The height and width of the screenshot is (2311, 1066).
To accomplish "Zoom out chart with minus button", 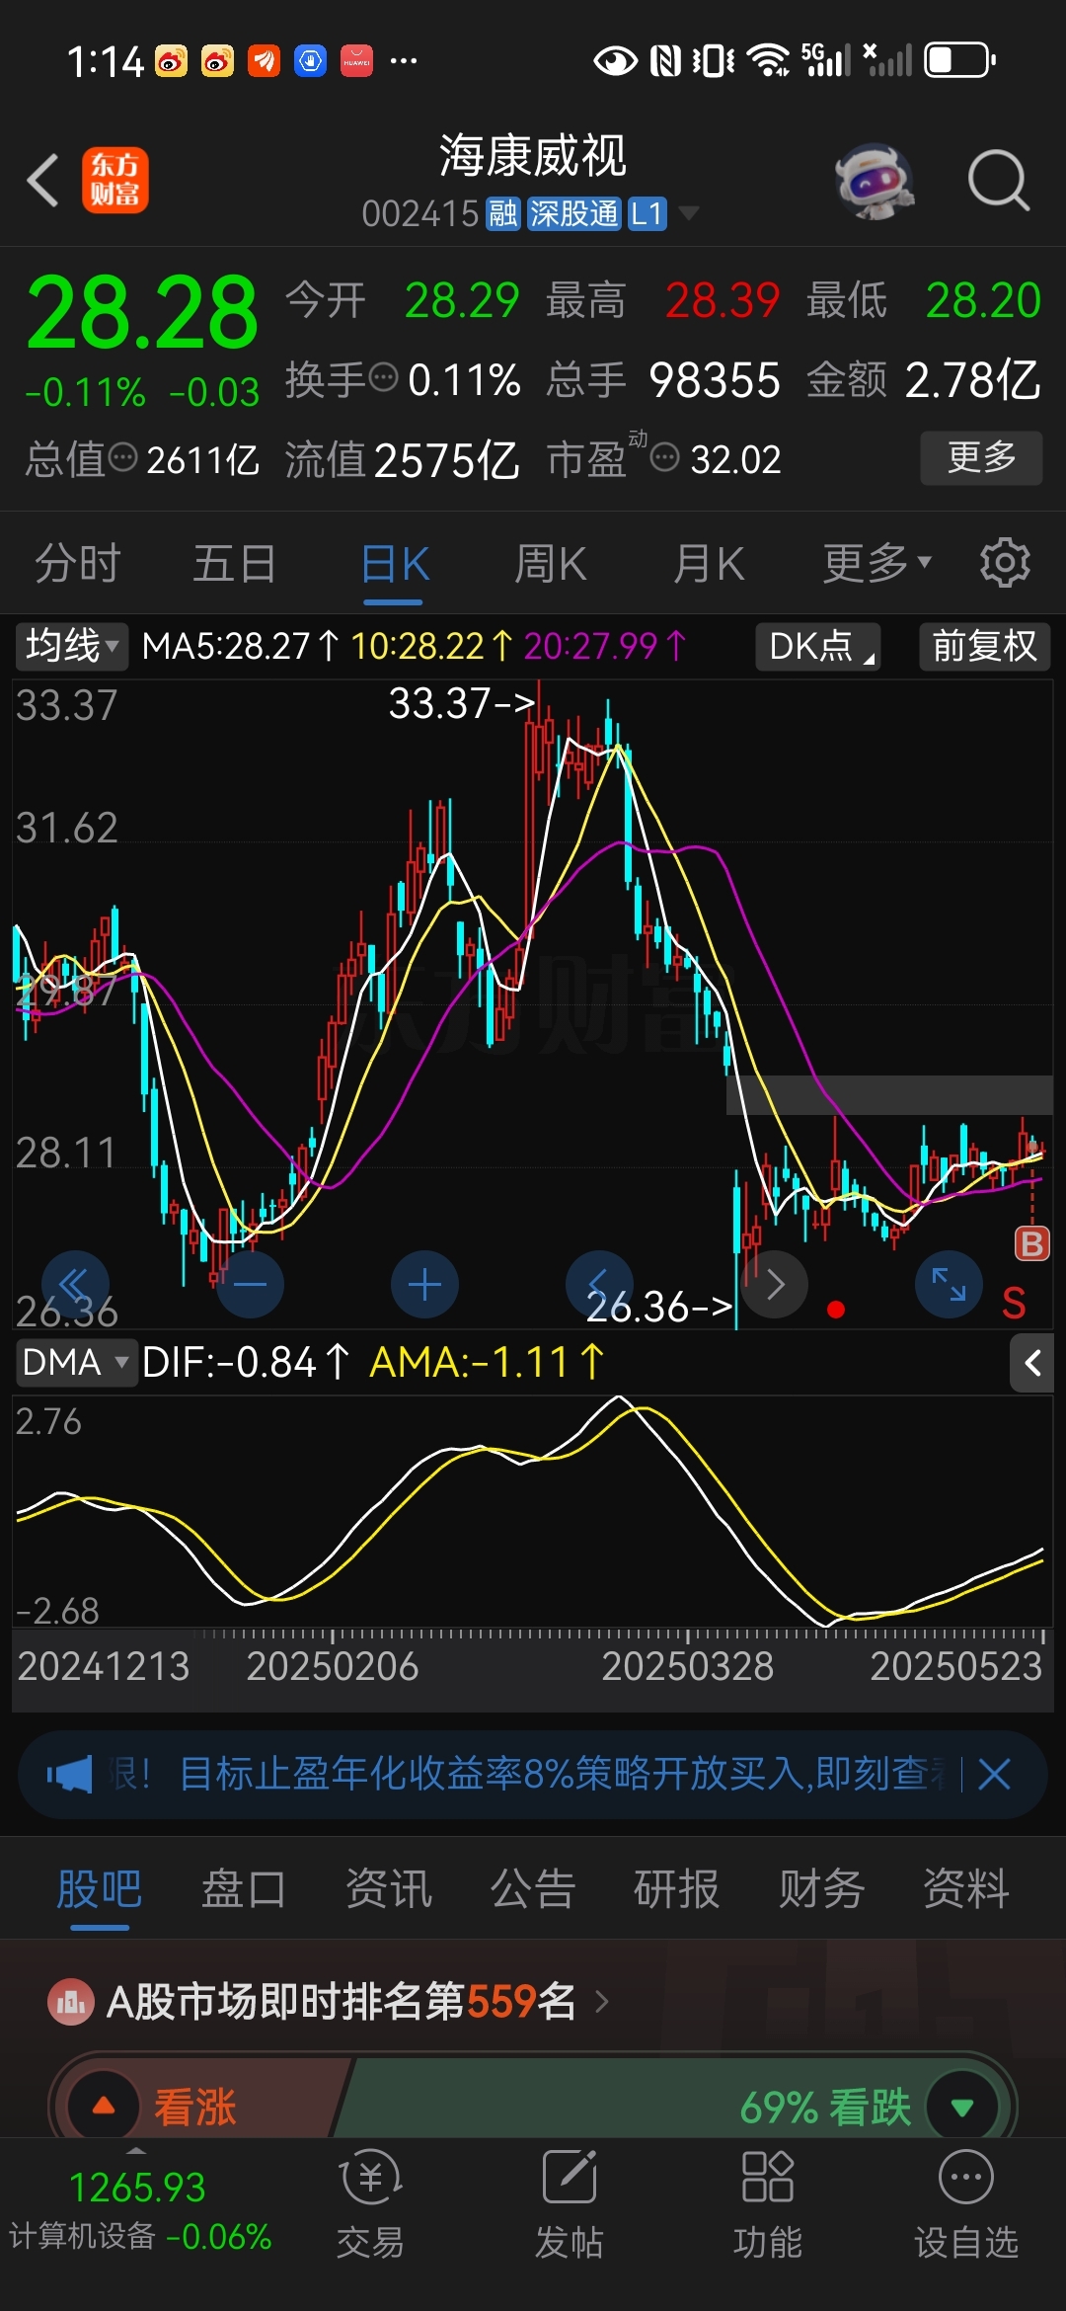I will [250, 1284].
